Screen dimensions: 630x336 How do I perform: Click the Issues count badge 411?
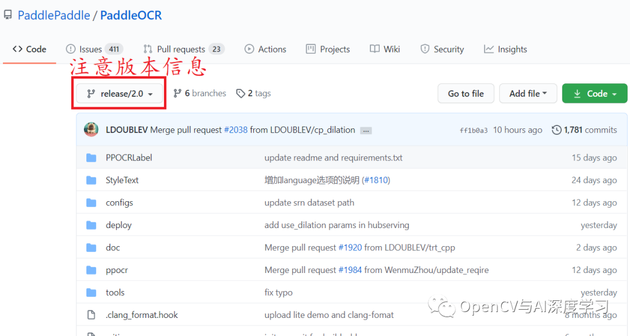tap(114, 49)
